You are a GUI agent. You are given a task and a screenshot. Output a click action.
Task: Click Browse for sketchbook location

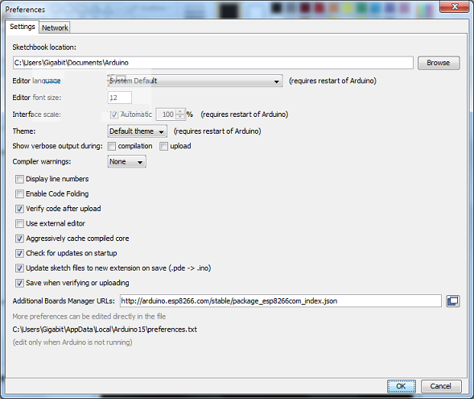coord(439,63)
